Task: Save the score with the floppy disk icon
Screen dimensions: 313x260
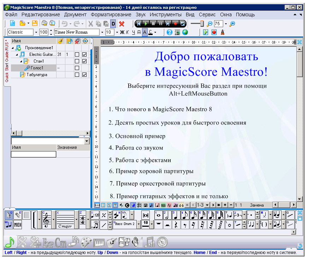Action: 35,23
